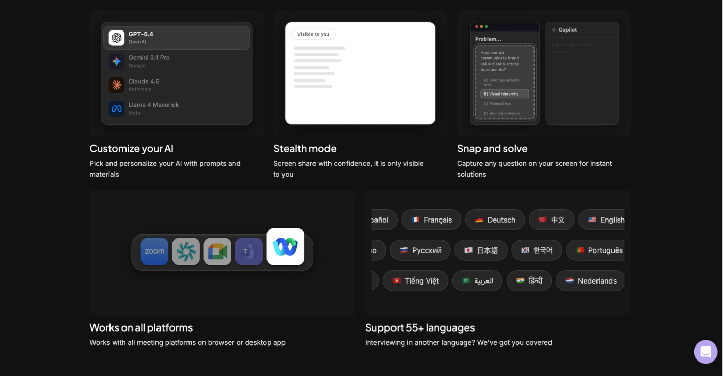Click the OpenAI logo icon beside GPT-5.4
This screenshot has width=723, height=376.
(x=117, y=38)
